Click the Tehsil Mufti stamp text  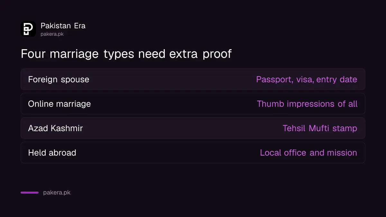(320, 128)
